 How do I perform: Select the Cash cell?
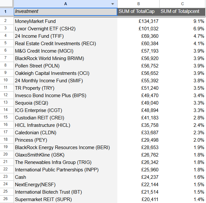pyautogui.click(x=65, y=177)
